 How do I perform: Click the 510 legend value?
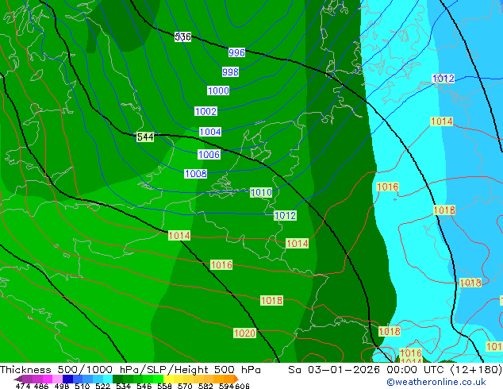[83, 386]
